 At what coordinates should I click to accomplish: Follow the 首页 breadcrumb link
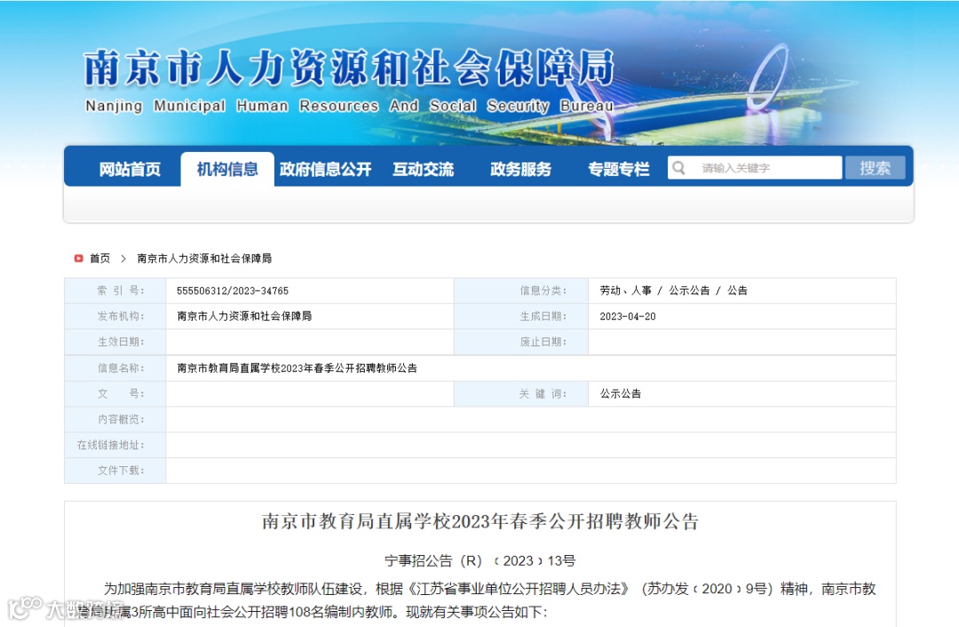[99, 258]
